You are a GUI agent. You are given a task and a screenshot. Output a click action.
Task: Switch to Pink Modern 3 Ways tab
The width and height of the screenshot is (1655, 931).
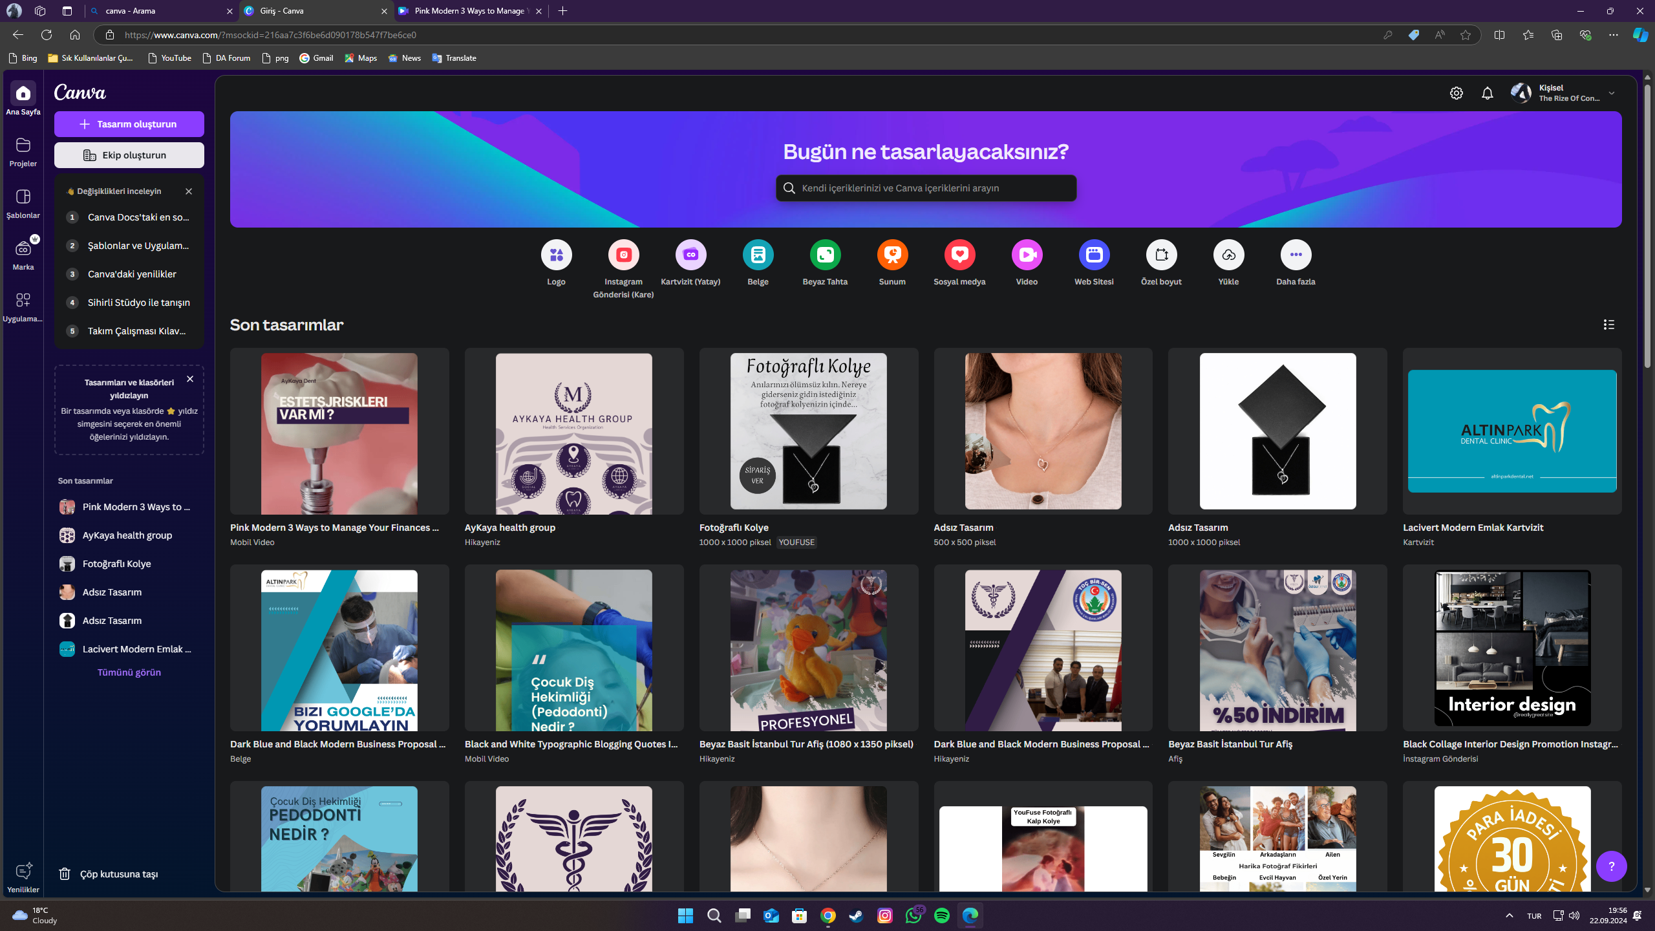pyautogui.click(x=471, y=11)
